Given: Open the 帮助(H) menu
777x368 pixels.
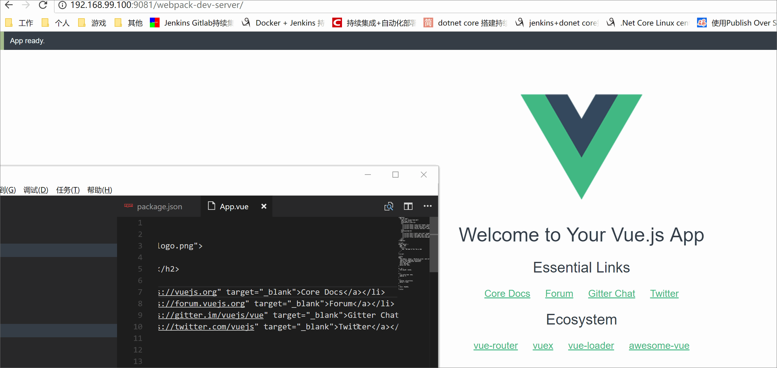Looking at the screenshot, I should click(100, 190).
